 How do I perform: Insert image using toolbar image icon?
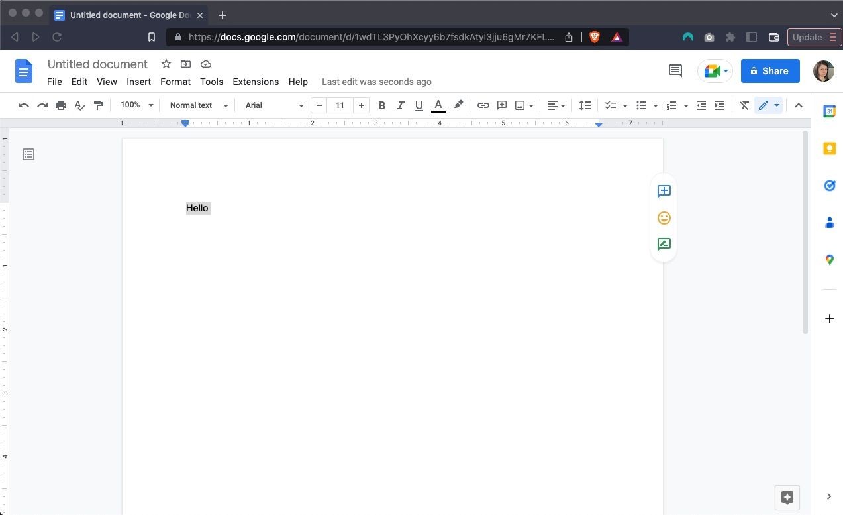pyautogui.click(x=520, y=105)
